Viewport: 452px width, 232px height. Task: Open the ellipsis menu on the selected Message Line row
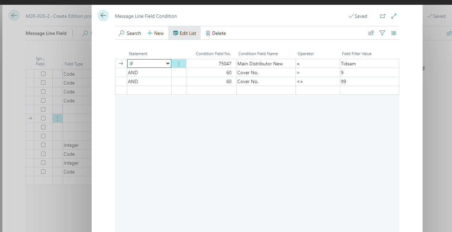(57, 118)
